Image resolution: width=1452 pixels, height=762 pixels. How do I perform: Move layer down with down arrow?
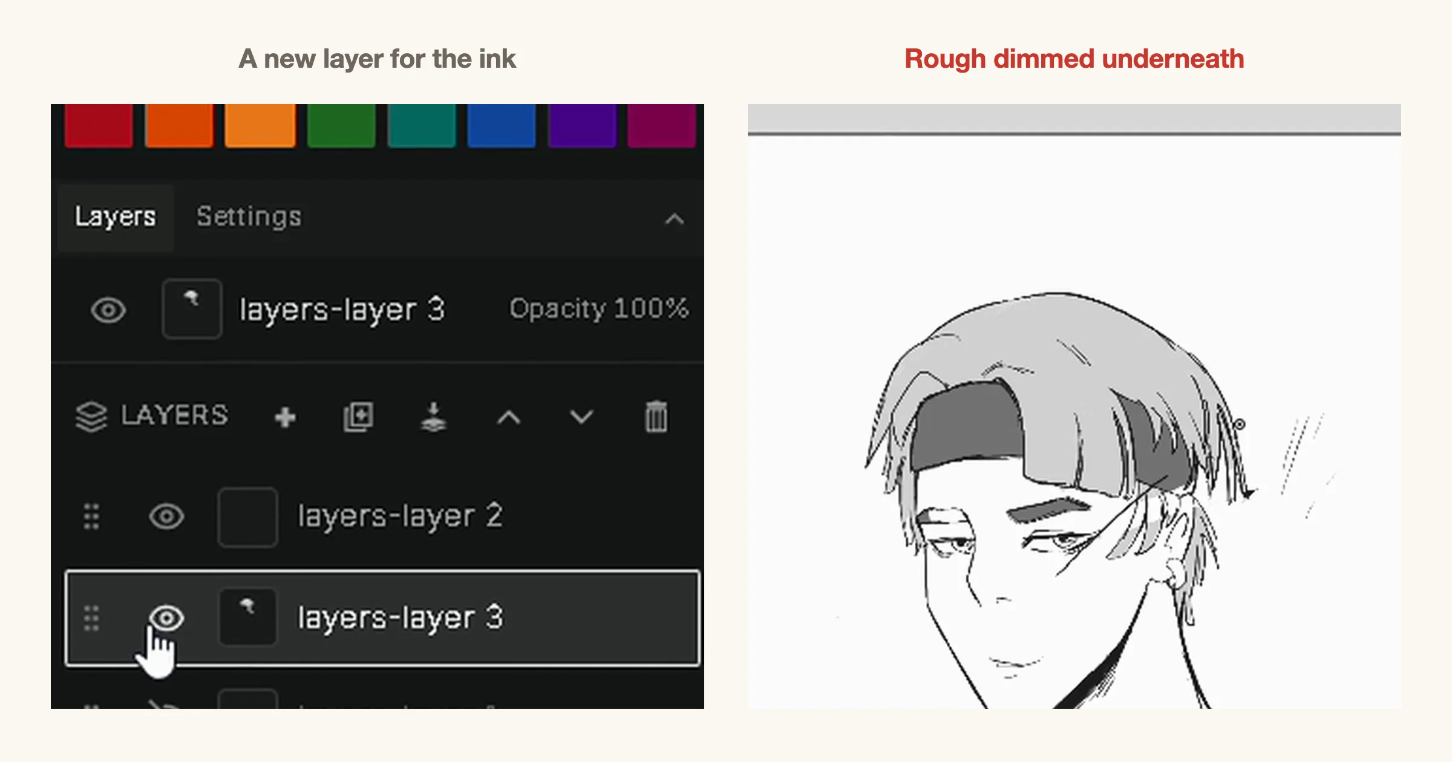(x=581, y=417)
